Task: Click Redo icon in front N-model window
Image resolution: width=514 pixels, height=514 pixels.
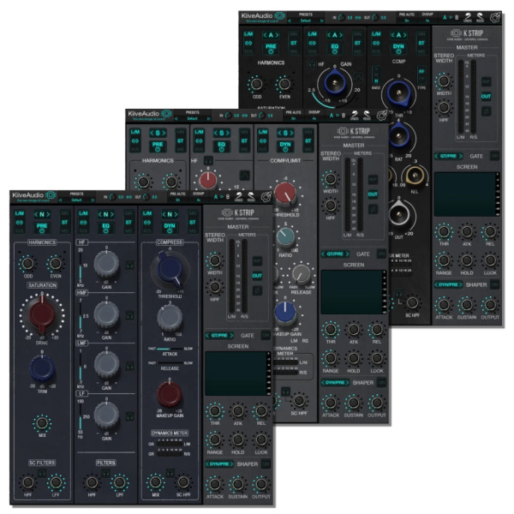Action: coord(251,196)
